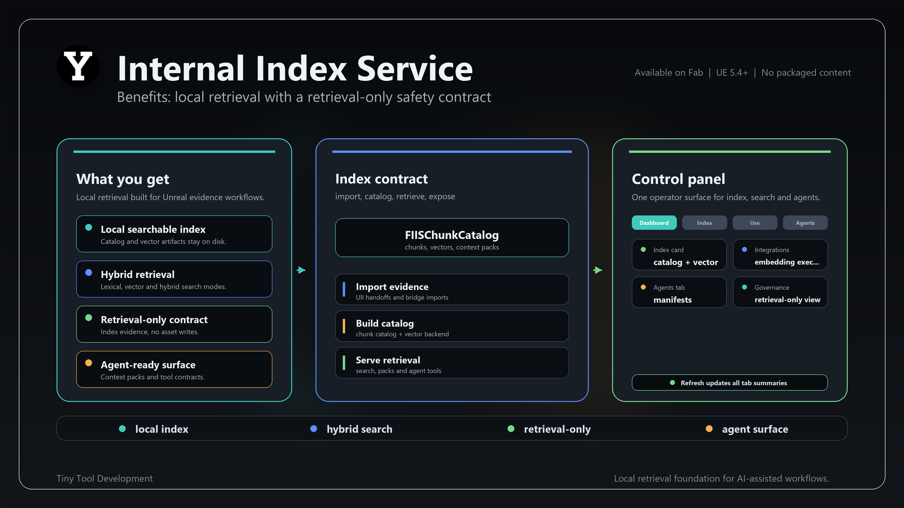Click the blue bar on Import evidence

coord(344,289)
